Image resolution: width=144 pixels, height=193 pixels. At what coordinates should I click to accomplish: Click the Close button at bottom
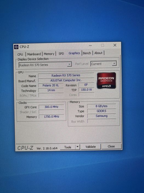pyautogui.click(x=111, y=146)
